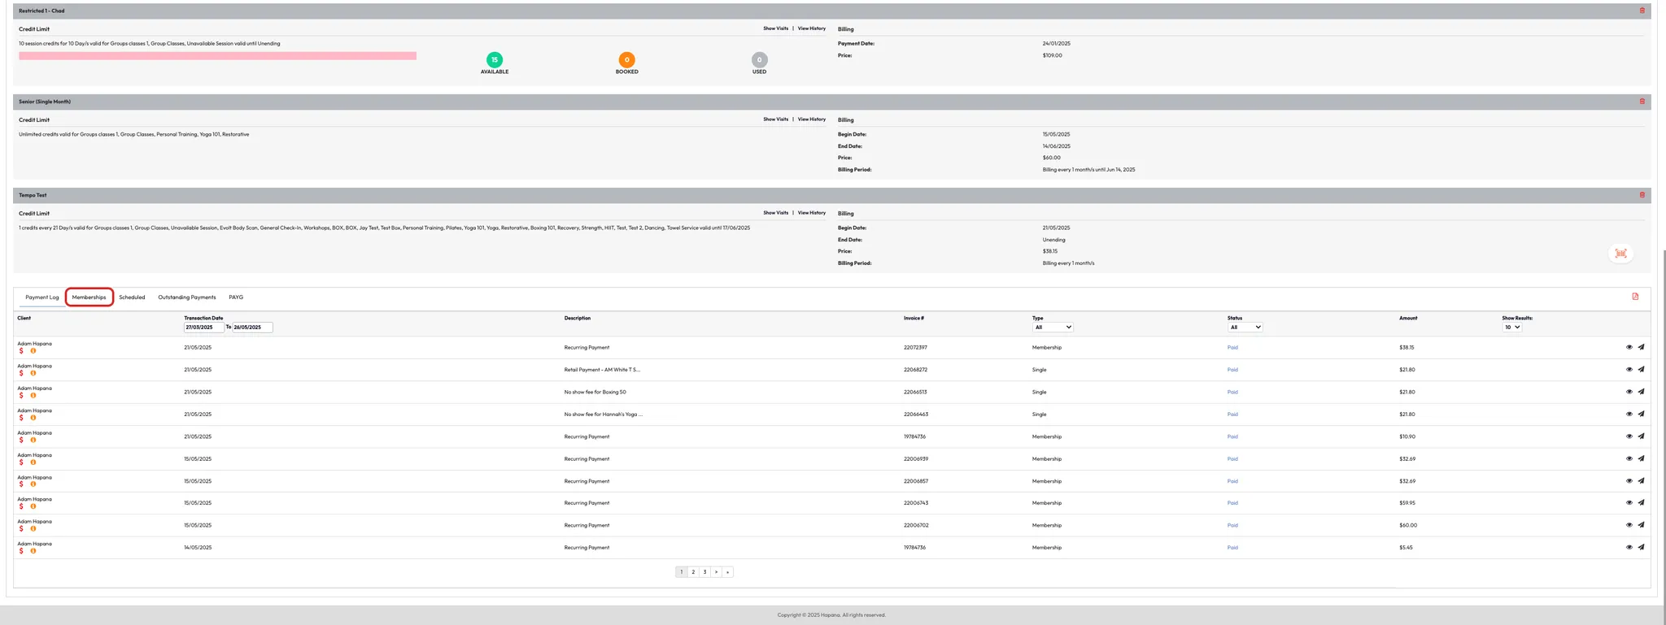This screenshot has width=1666, height=625.
Task: Open the Outstanding Payments tab
Action: pyautogui.click(x=186, y=297)
